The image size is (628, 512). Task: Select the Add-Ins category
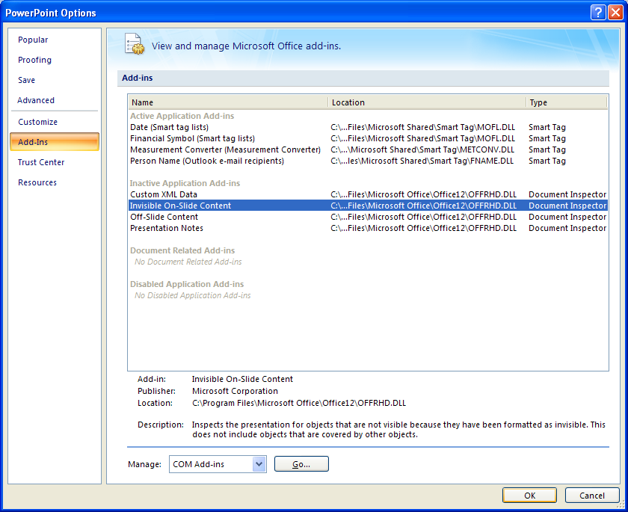[x=55, y=142]
